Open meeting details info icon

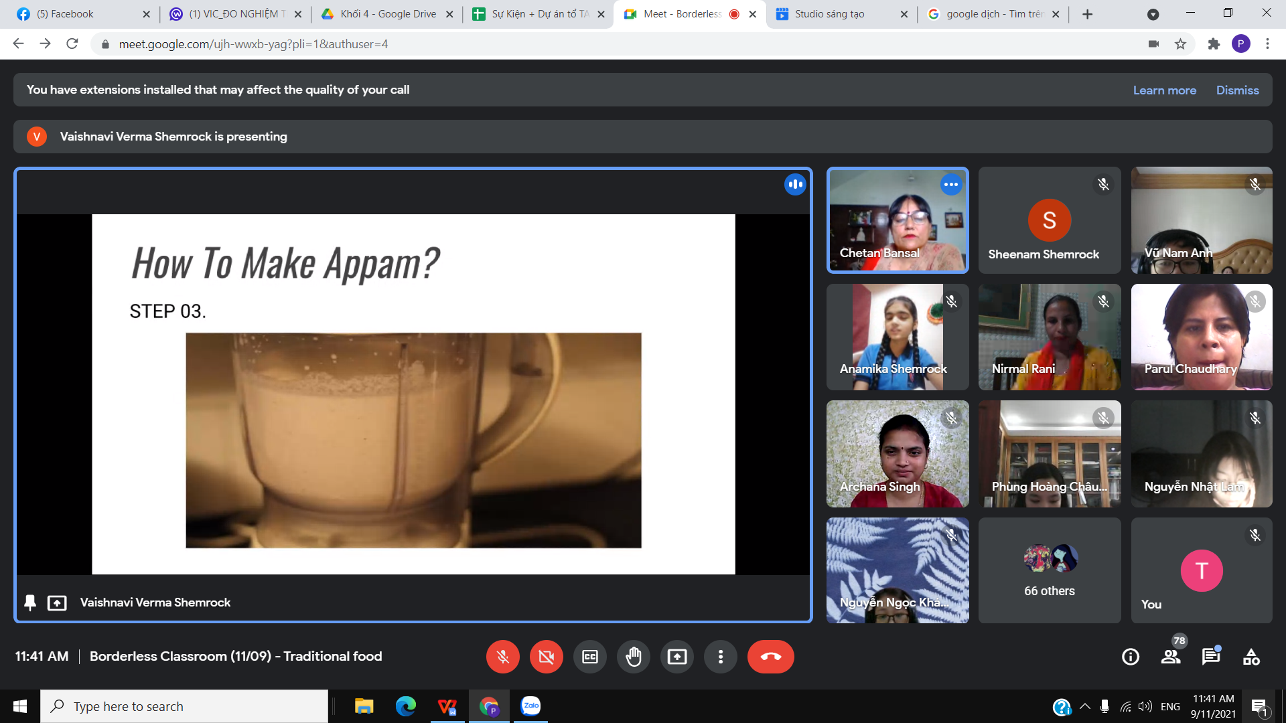click(1131, 657)
